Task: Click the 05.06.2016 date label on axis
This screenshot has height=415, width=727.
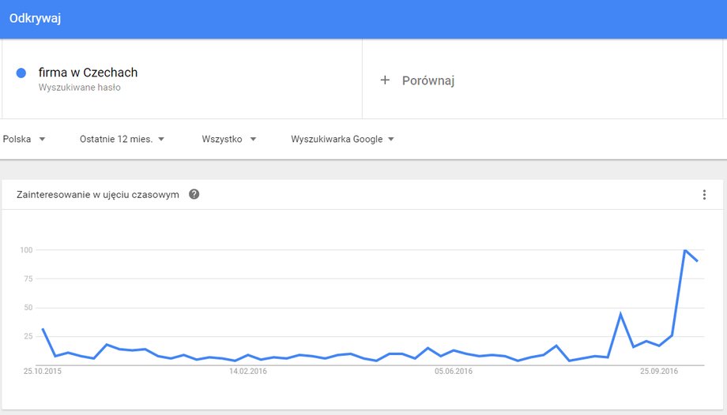Action: [454, 371]
